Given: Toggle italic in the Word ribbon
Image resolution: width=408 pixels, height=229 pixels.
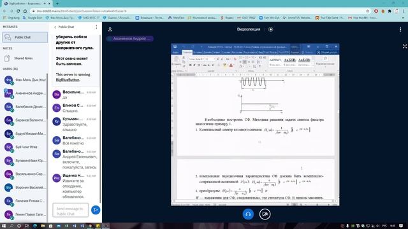Looking at the screenshot, I should [194, 65].
